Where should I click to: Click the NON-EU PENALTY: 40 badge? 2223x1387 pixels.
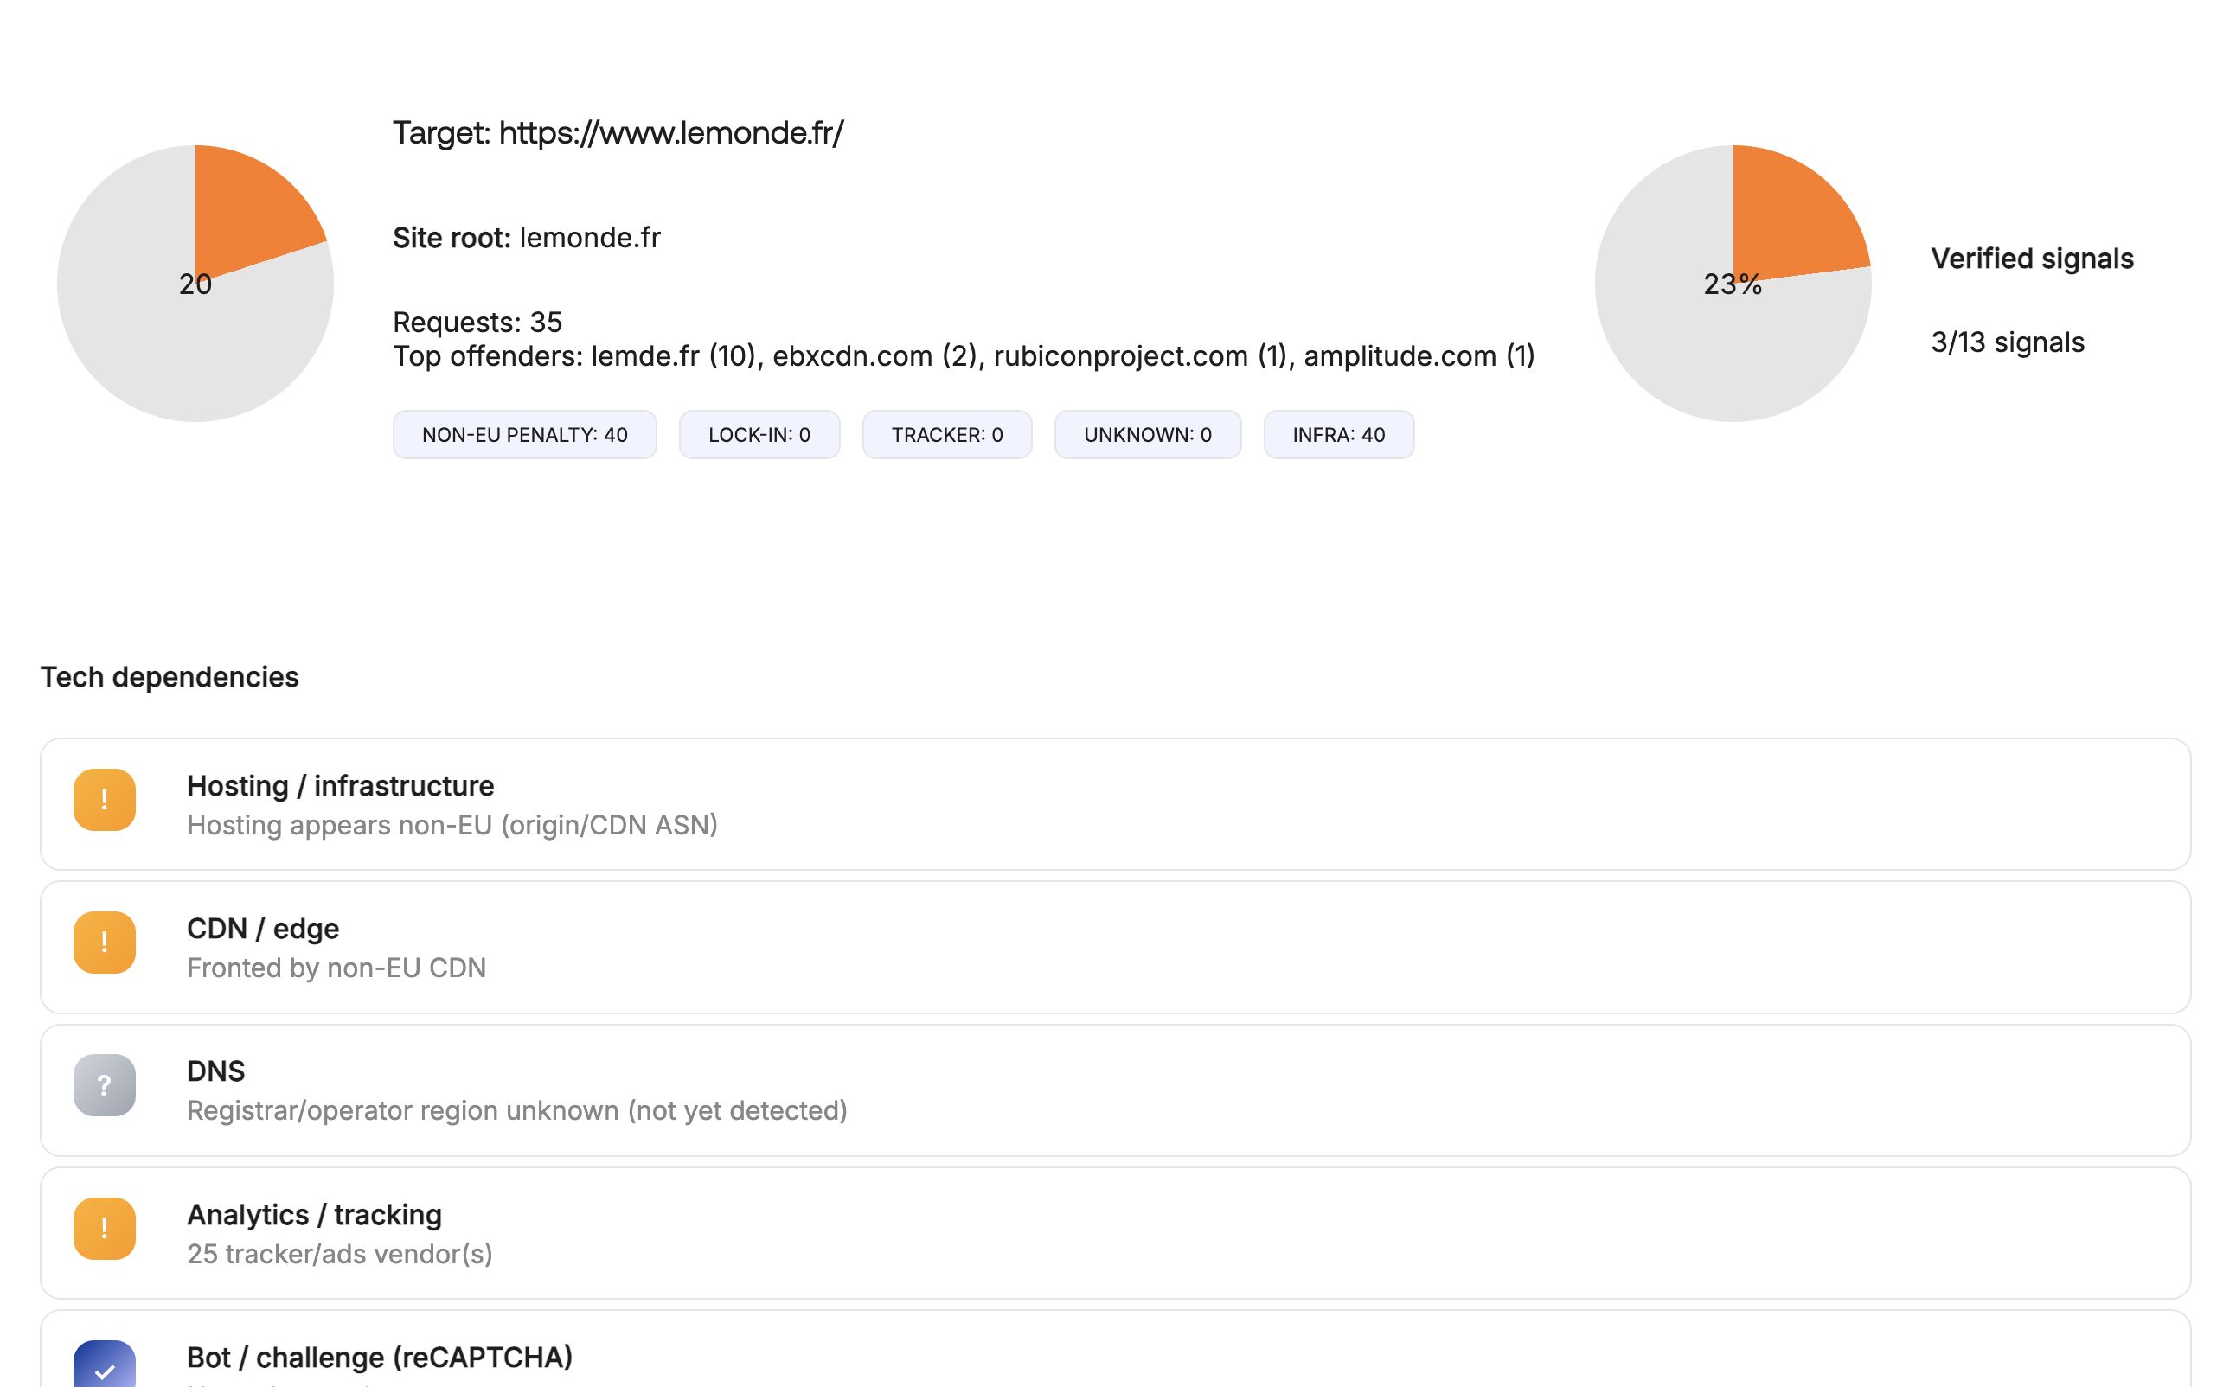tap(525, 435)
